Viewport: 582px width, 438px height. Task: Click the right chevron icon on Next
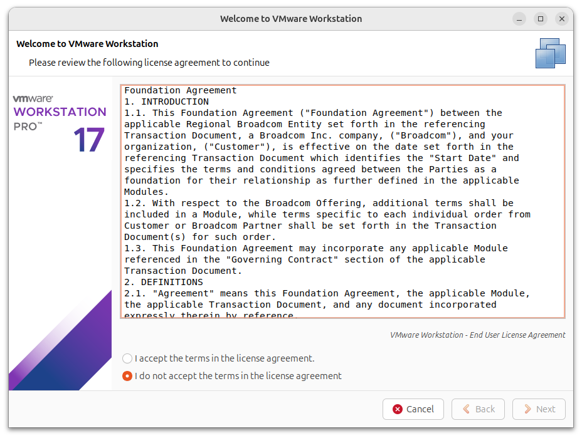[x=528, y=409]
